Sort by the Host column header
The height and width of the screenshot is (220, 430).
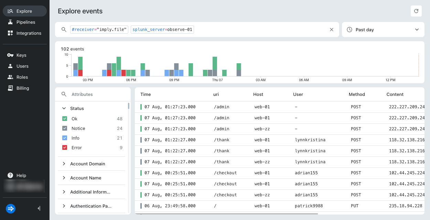pyautogui.click(x=258, y=94)
